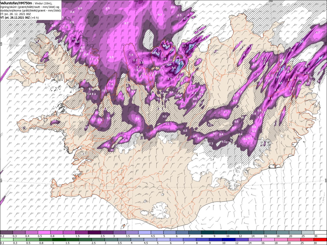Screen dimensions: 327x245
Task: Click the 3.7 precipitation value near the top
Action: (186, 18)
